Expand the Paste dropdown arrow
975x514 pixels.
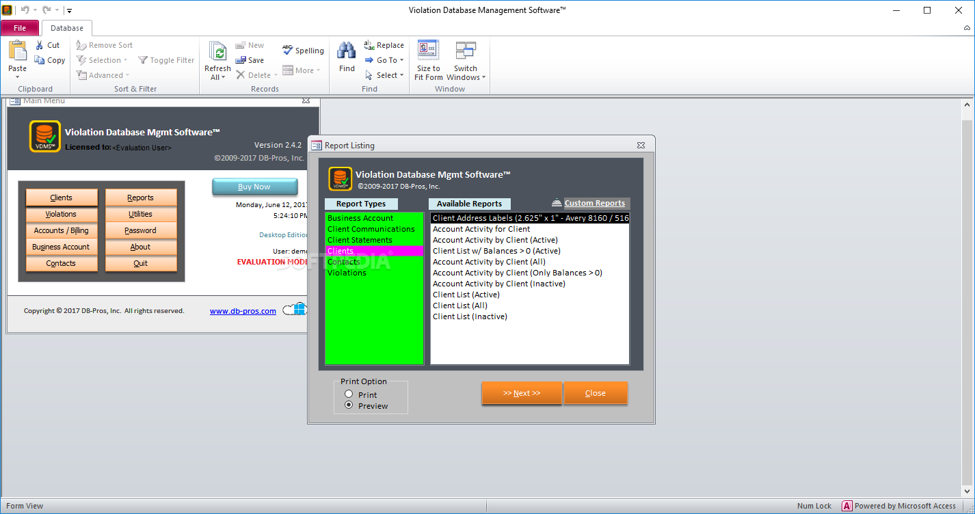click(18, 77)
